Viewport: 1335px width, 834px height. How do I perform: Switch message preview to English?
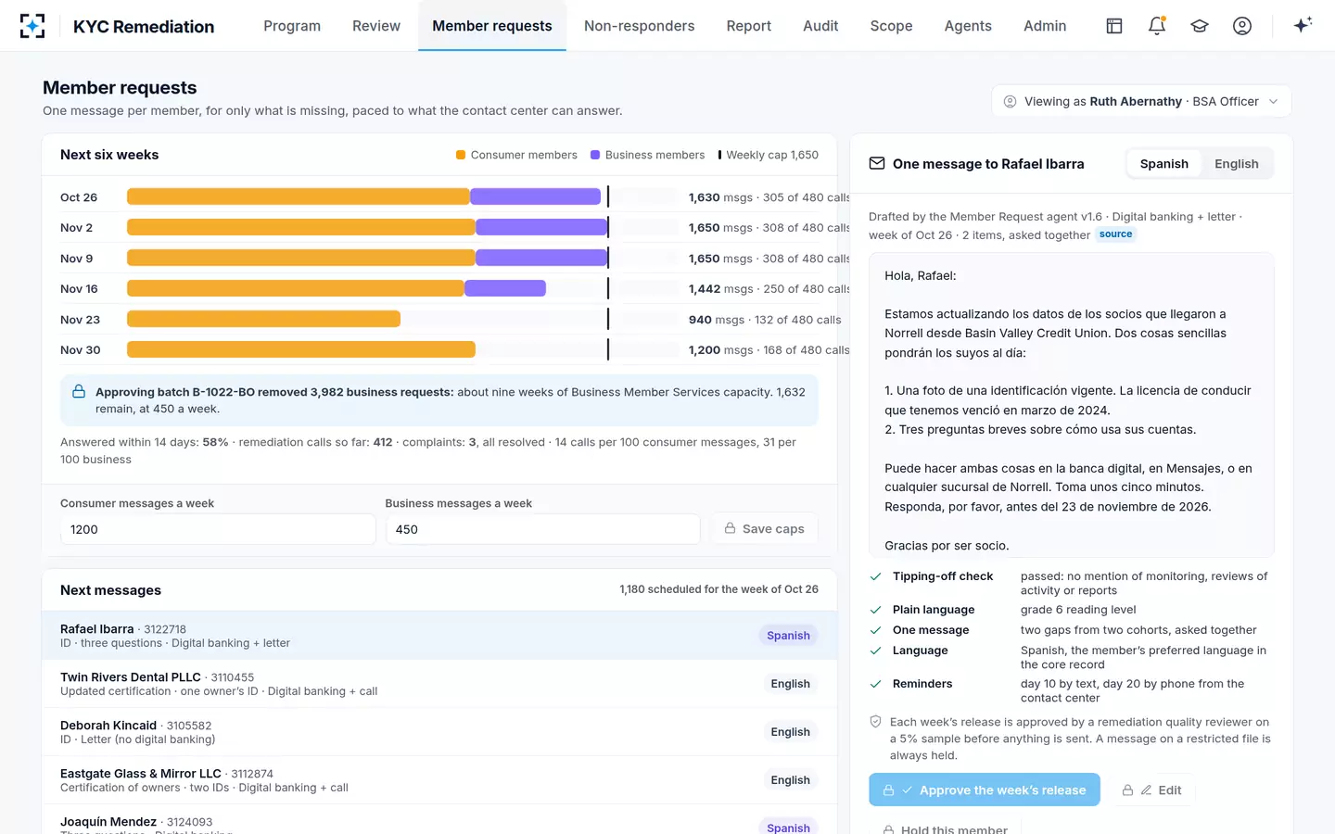tap(1237, 164)
